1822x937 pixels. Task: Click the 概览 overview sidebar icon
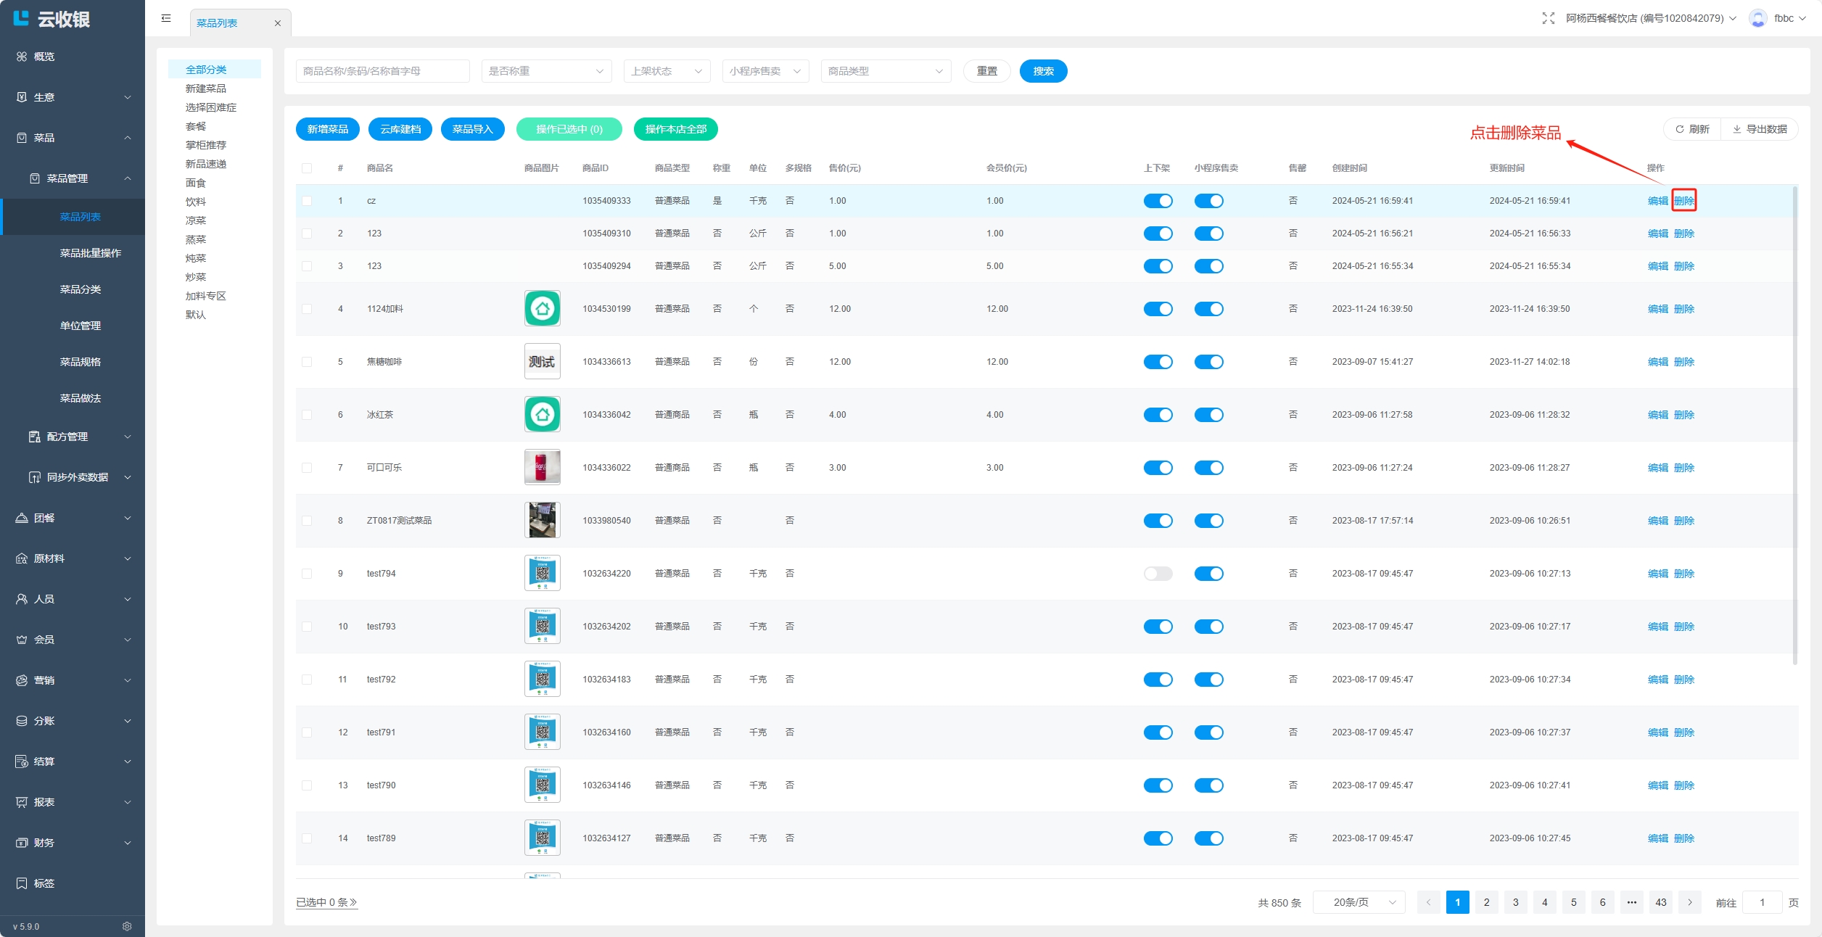(x=22, y=57)
